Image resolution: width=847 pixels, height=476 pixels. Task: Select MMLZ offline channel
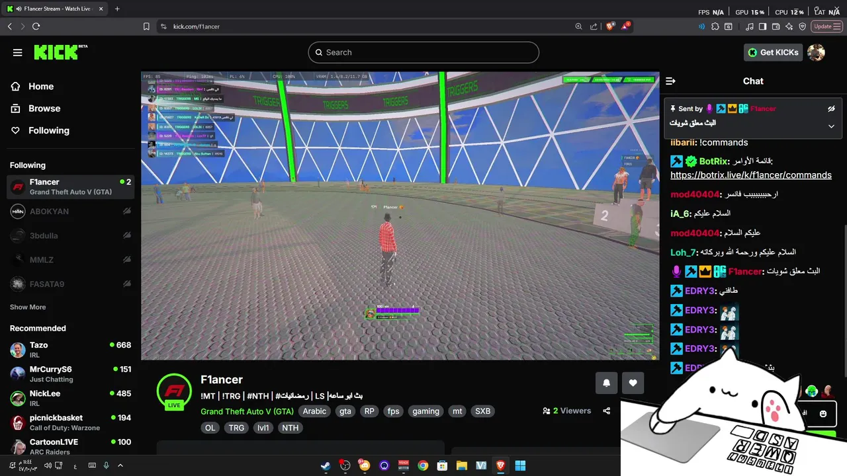coord(71,260)
